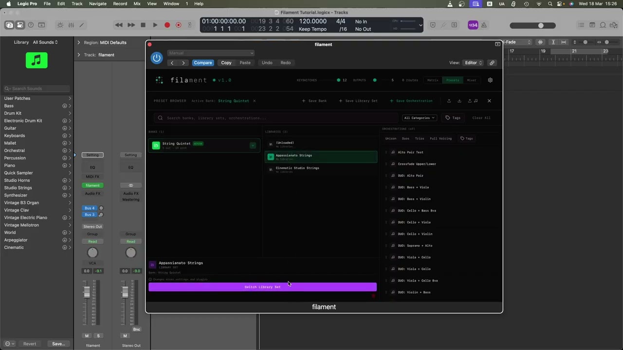This screenshot has height=350, width=623.
Task: Open the filament settings gear
Action: click(x=490, y=80)
